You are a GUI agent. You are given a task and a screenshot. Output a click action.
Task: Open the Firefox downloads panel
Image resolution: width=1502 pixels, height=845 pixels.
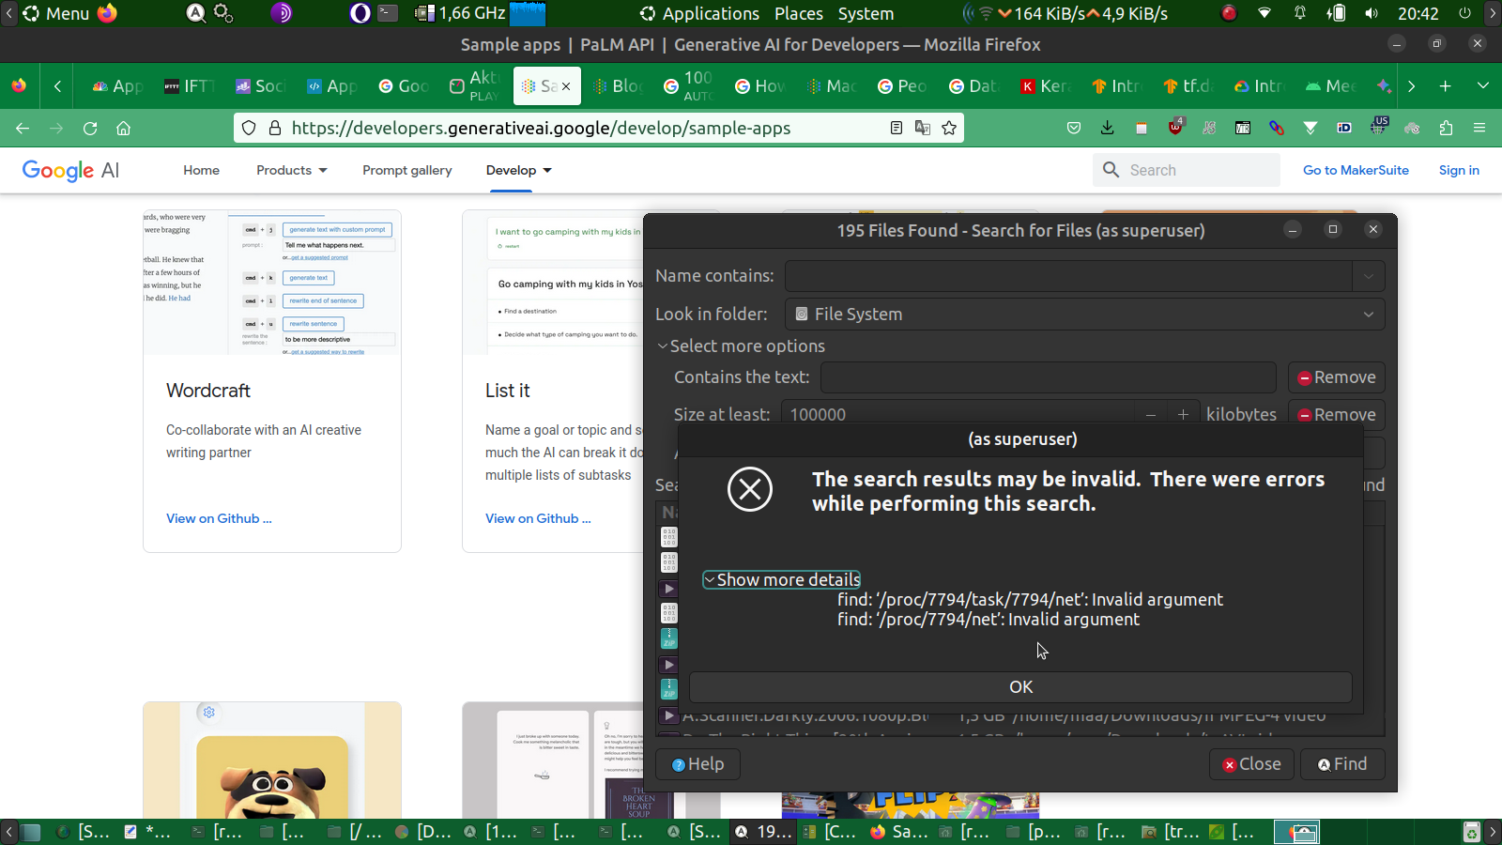pos(1108,128)
